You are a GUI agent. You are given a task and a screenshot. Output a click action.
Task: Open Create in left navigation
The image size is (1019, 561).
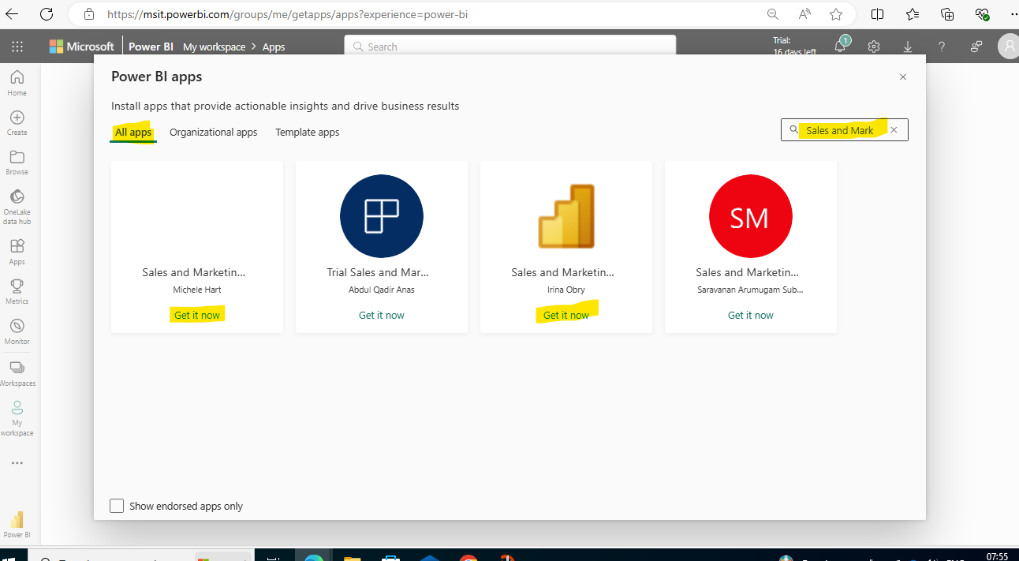pyautogui.click(x=17, y=123)
